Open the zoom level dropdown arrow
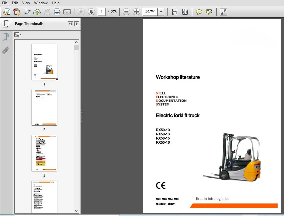Screen dimensions: 284x216 161,12
